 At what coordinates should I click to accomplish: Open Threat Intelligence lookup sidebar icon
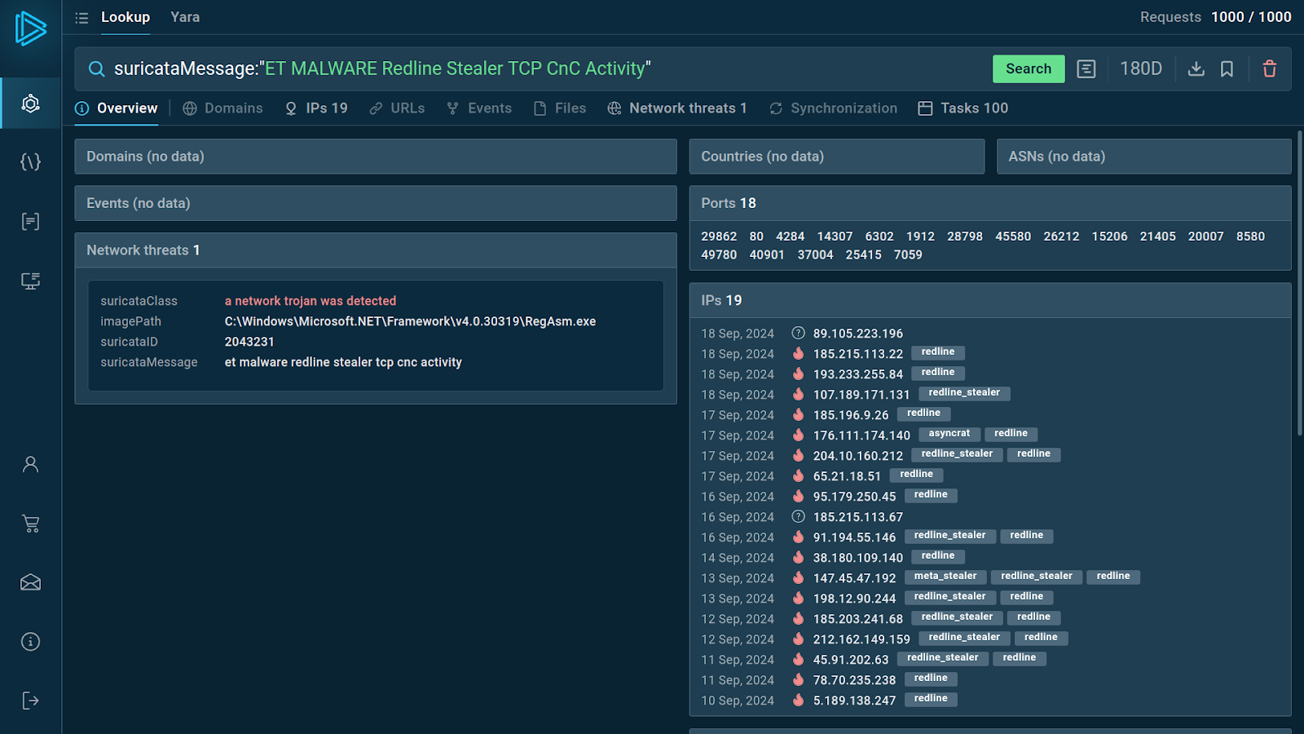pos(30,104)
